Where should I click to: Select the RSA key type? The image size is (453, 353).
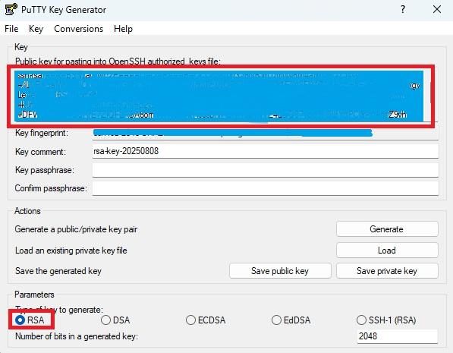pyautogui.click(x=30, y=320)
